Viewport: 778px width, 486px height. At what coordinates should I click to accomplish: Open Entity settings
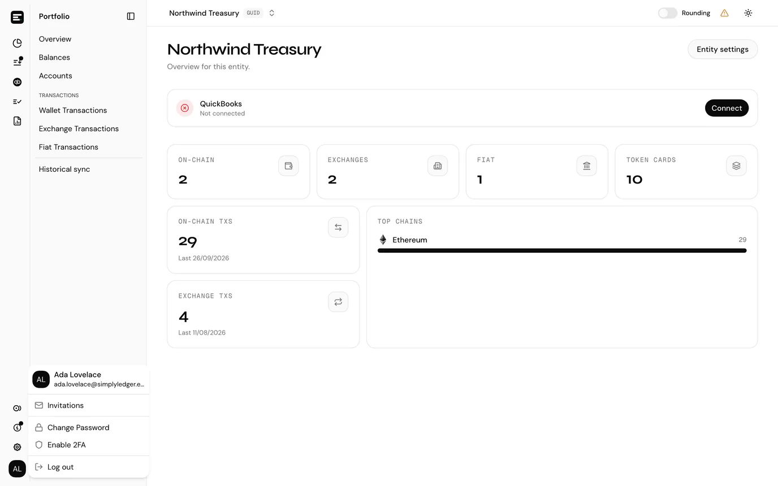[x=723, y=49]
